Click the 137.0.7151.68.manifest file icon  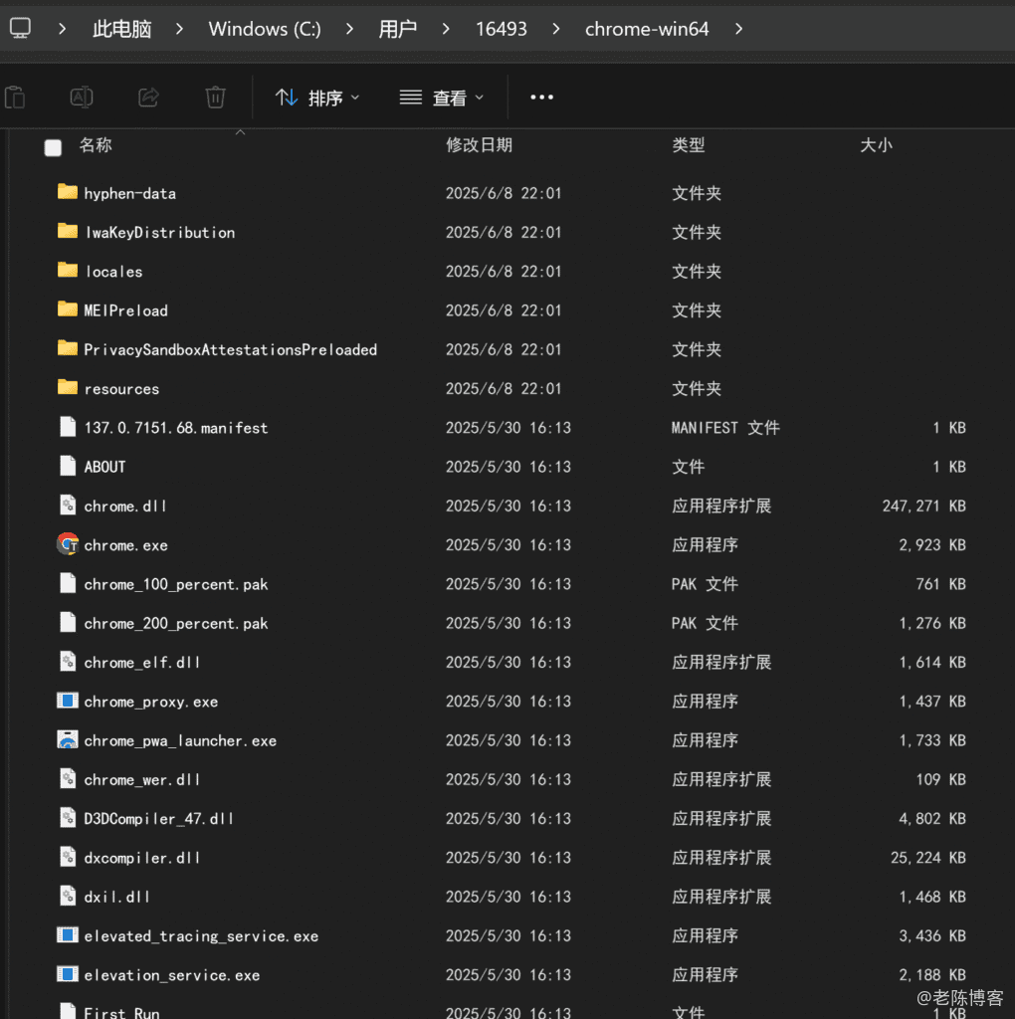pos(68,427)
